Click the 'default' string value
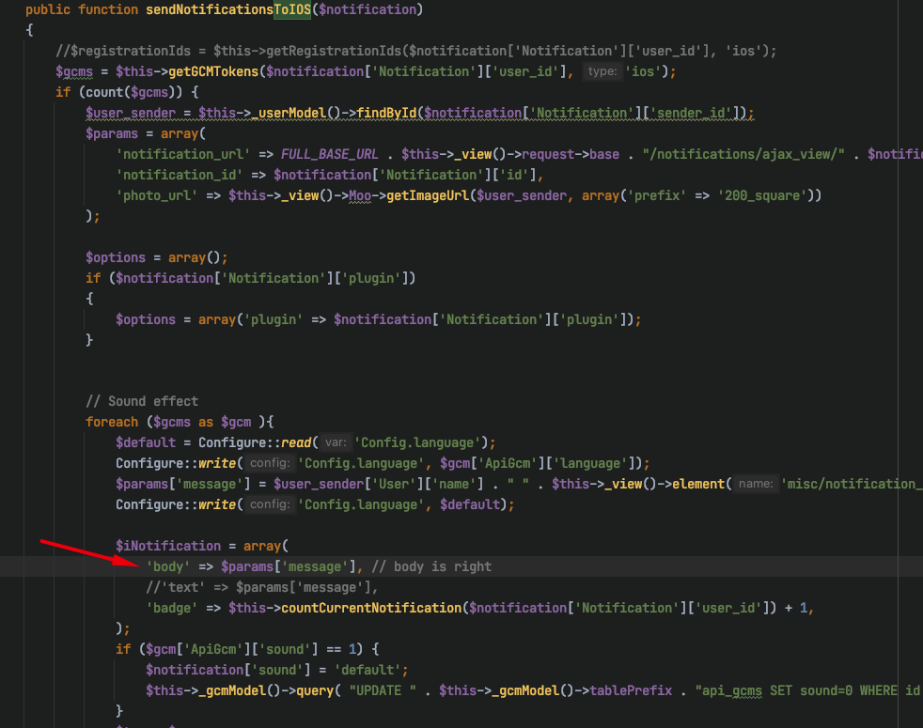923x728 pixels. (x=368, y=670)
